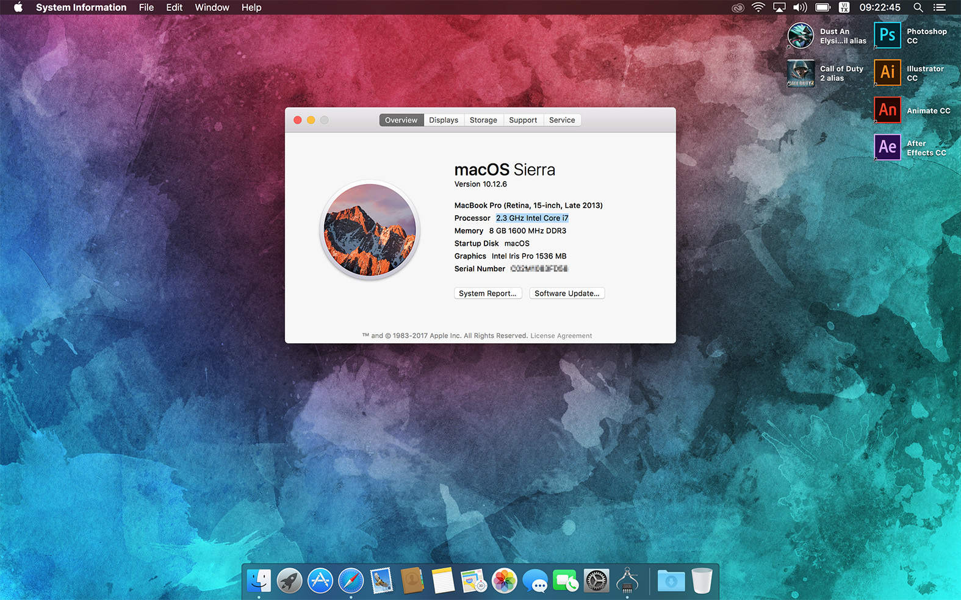Click Startup Disk value macOS
Screen dimensions: 961x600
pos(517,243)
